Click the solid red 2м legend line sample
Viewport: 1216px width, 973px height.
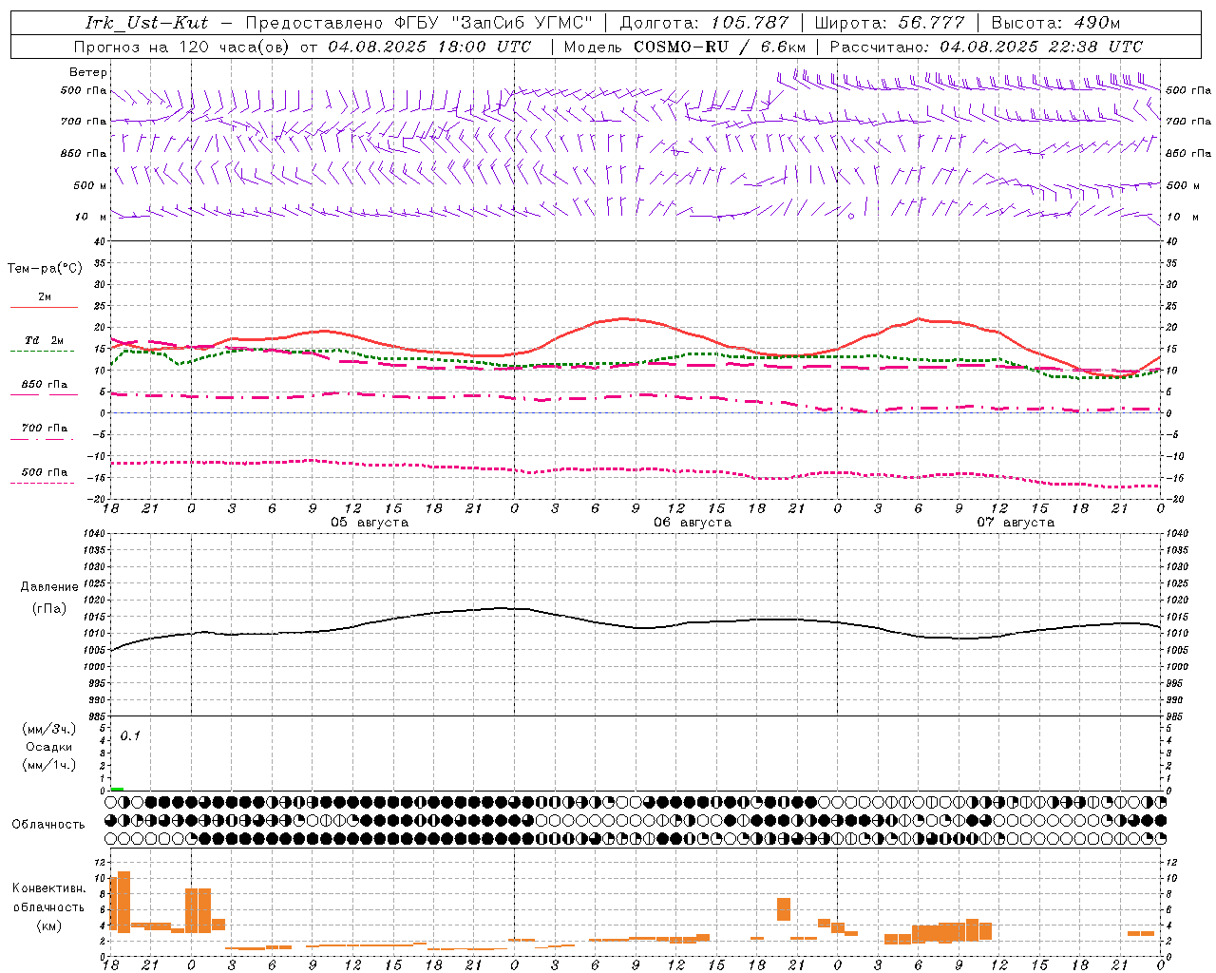coord(44,308)
